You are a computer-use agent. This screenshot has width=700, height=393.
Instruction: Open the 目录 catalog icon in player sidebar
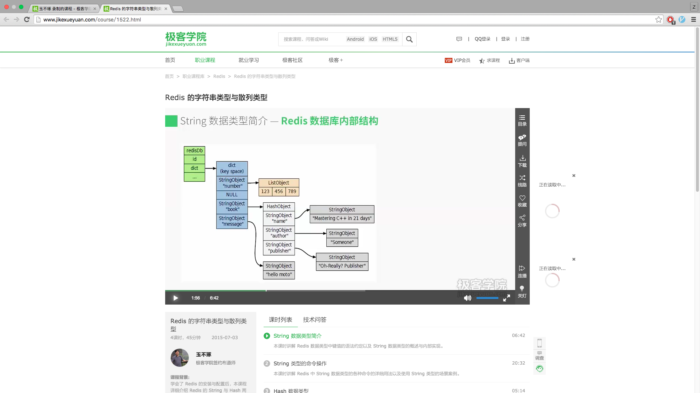[x=522, y=120]
